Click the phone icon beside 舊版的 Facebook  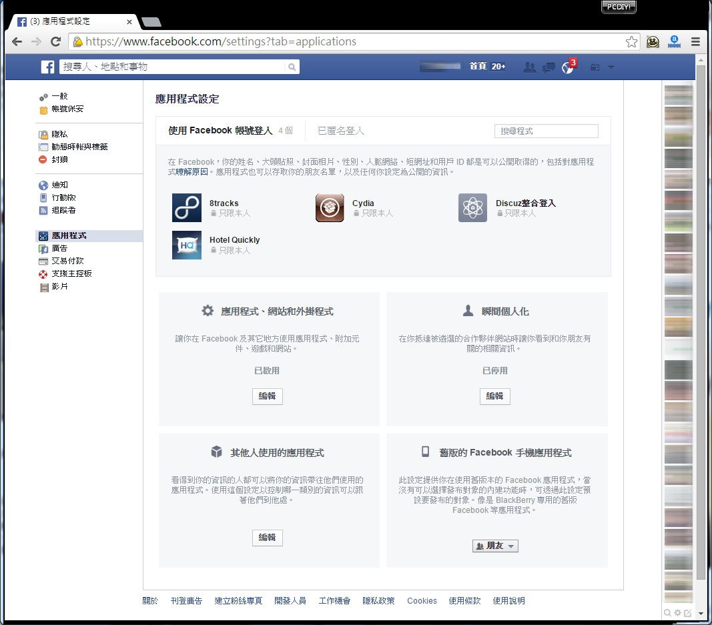426,451
